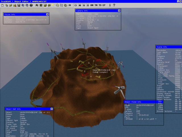
Task: Click the 'Object Spot' camera type value
Action: click(x=93, y=28)
